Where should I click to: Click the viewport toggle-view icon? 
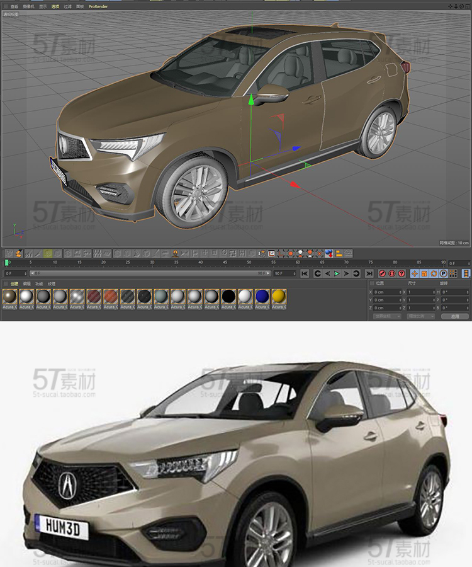pos(467,6)
